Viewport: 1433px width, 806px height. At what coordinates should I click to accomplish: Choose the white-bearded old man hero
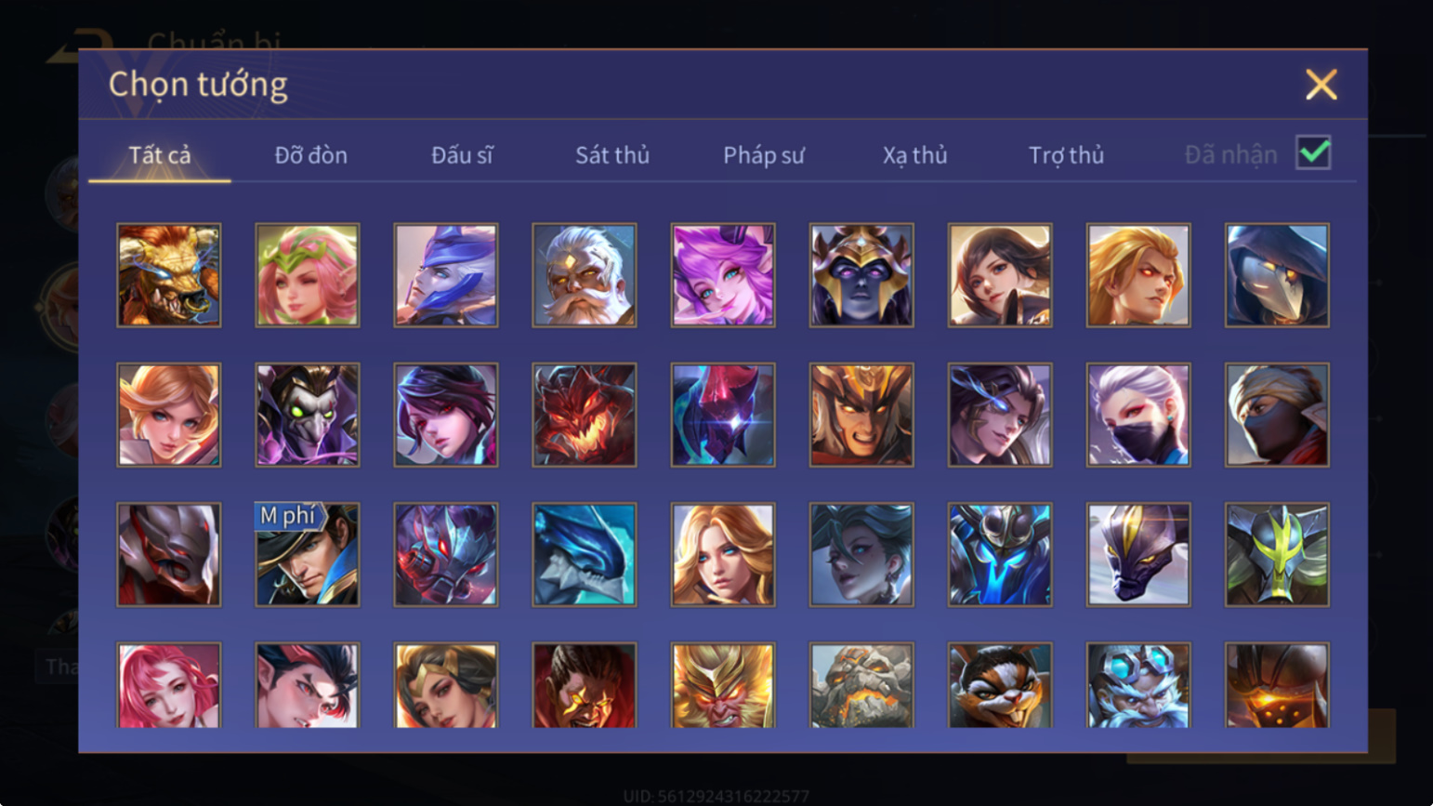(585, 275)
